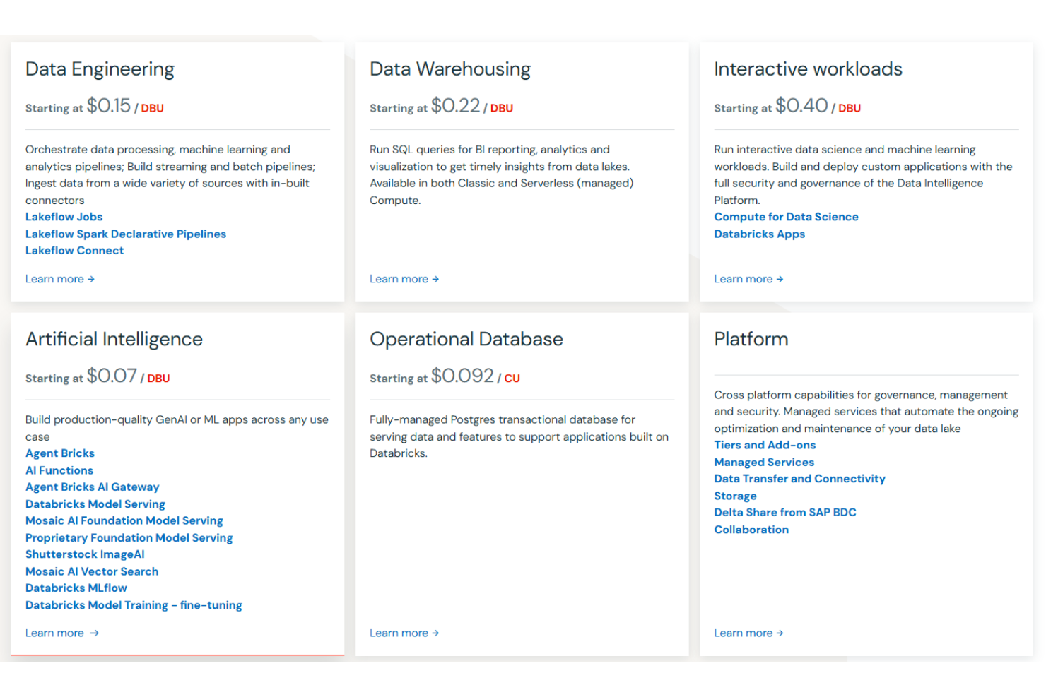
Task: Open the Collaboration link
Action: (751, 530)
